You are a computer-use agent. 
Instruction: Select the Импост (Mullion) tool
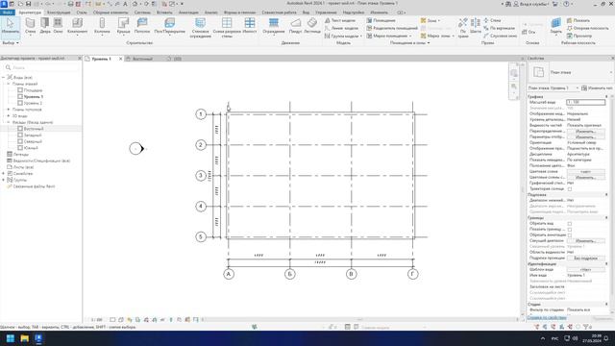click(250, 26)
